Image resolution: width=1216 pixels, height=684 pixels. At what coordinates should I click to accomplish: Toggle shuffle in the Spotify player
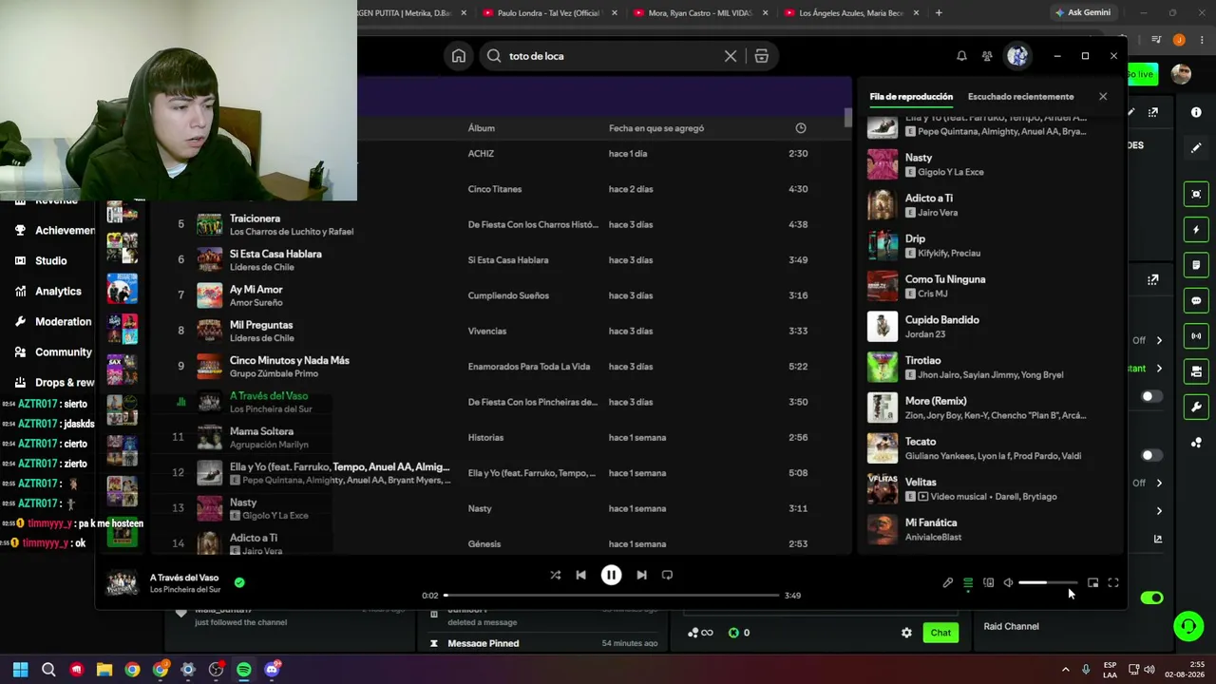(555, 575)
